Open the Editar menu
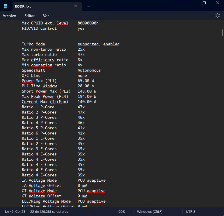Screen dimensions: 224x216 pyautogui.click(x=30, y=16)
